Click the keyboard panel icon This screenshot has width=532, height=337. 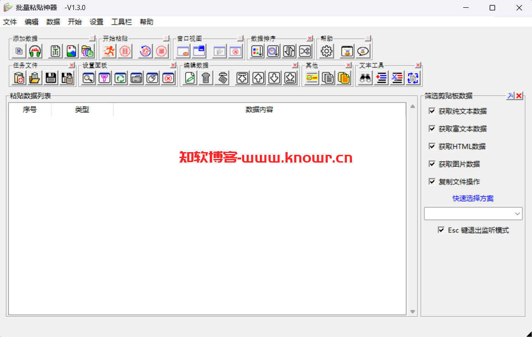[x=136, y=78]
